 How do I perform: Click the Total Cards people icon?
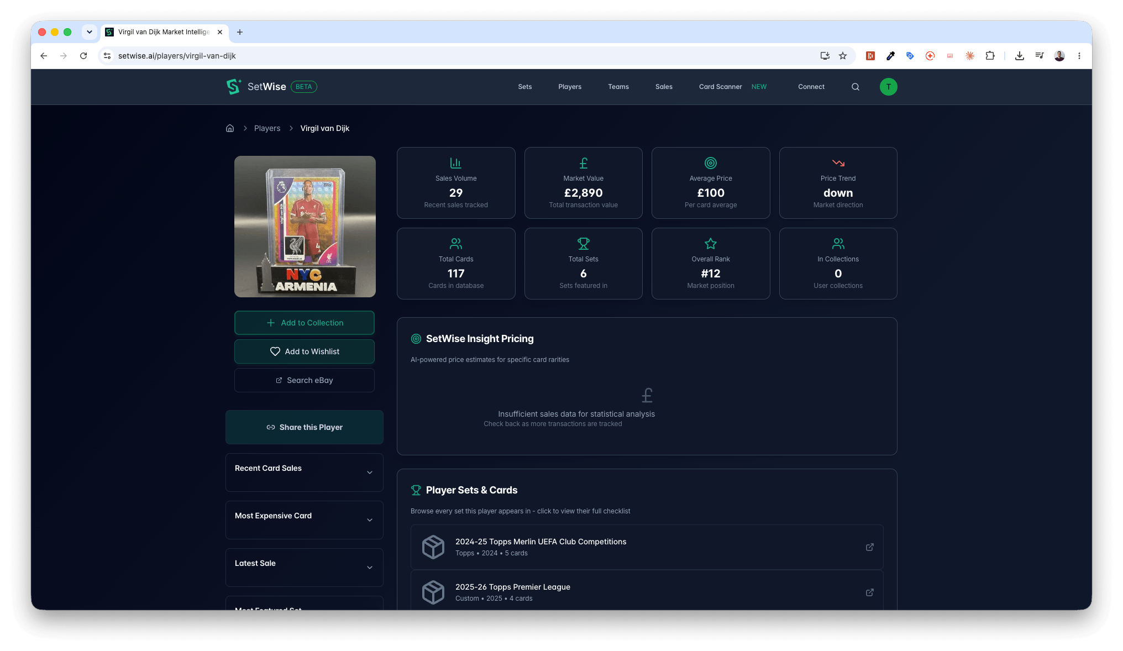pos(456,244)
